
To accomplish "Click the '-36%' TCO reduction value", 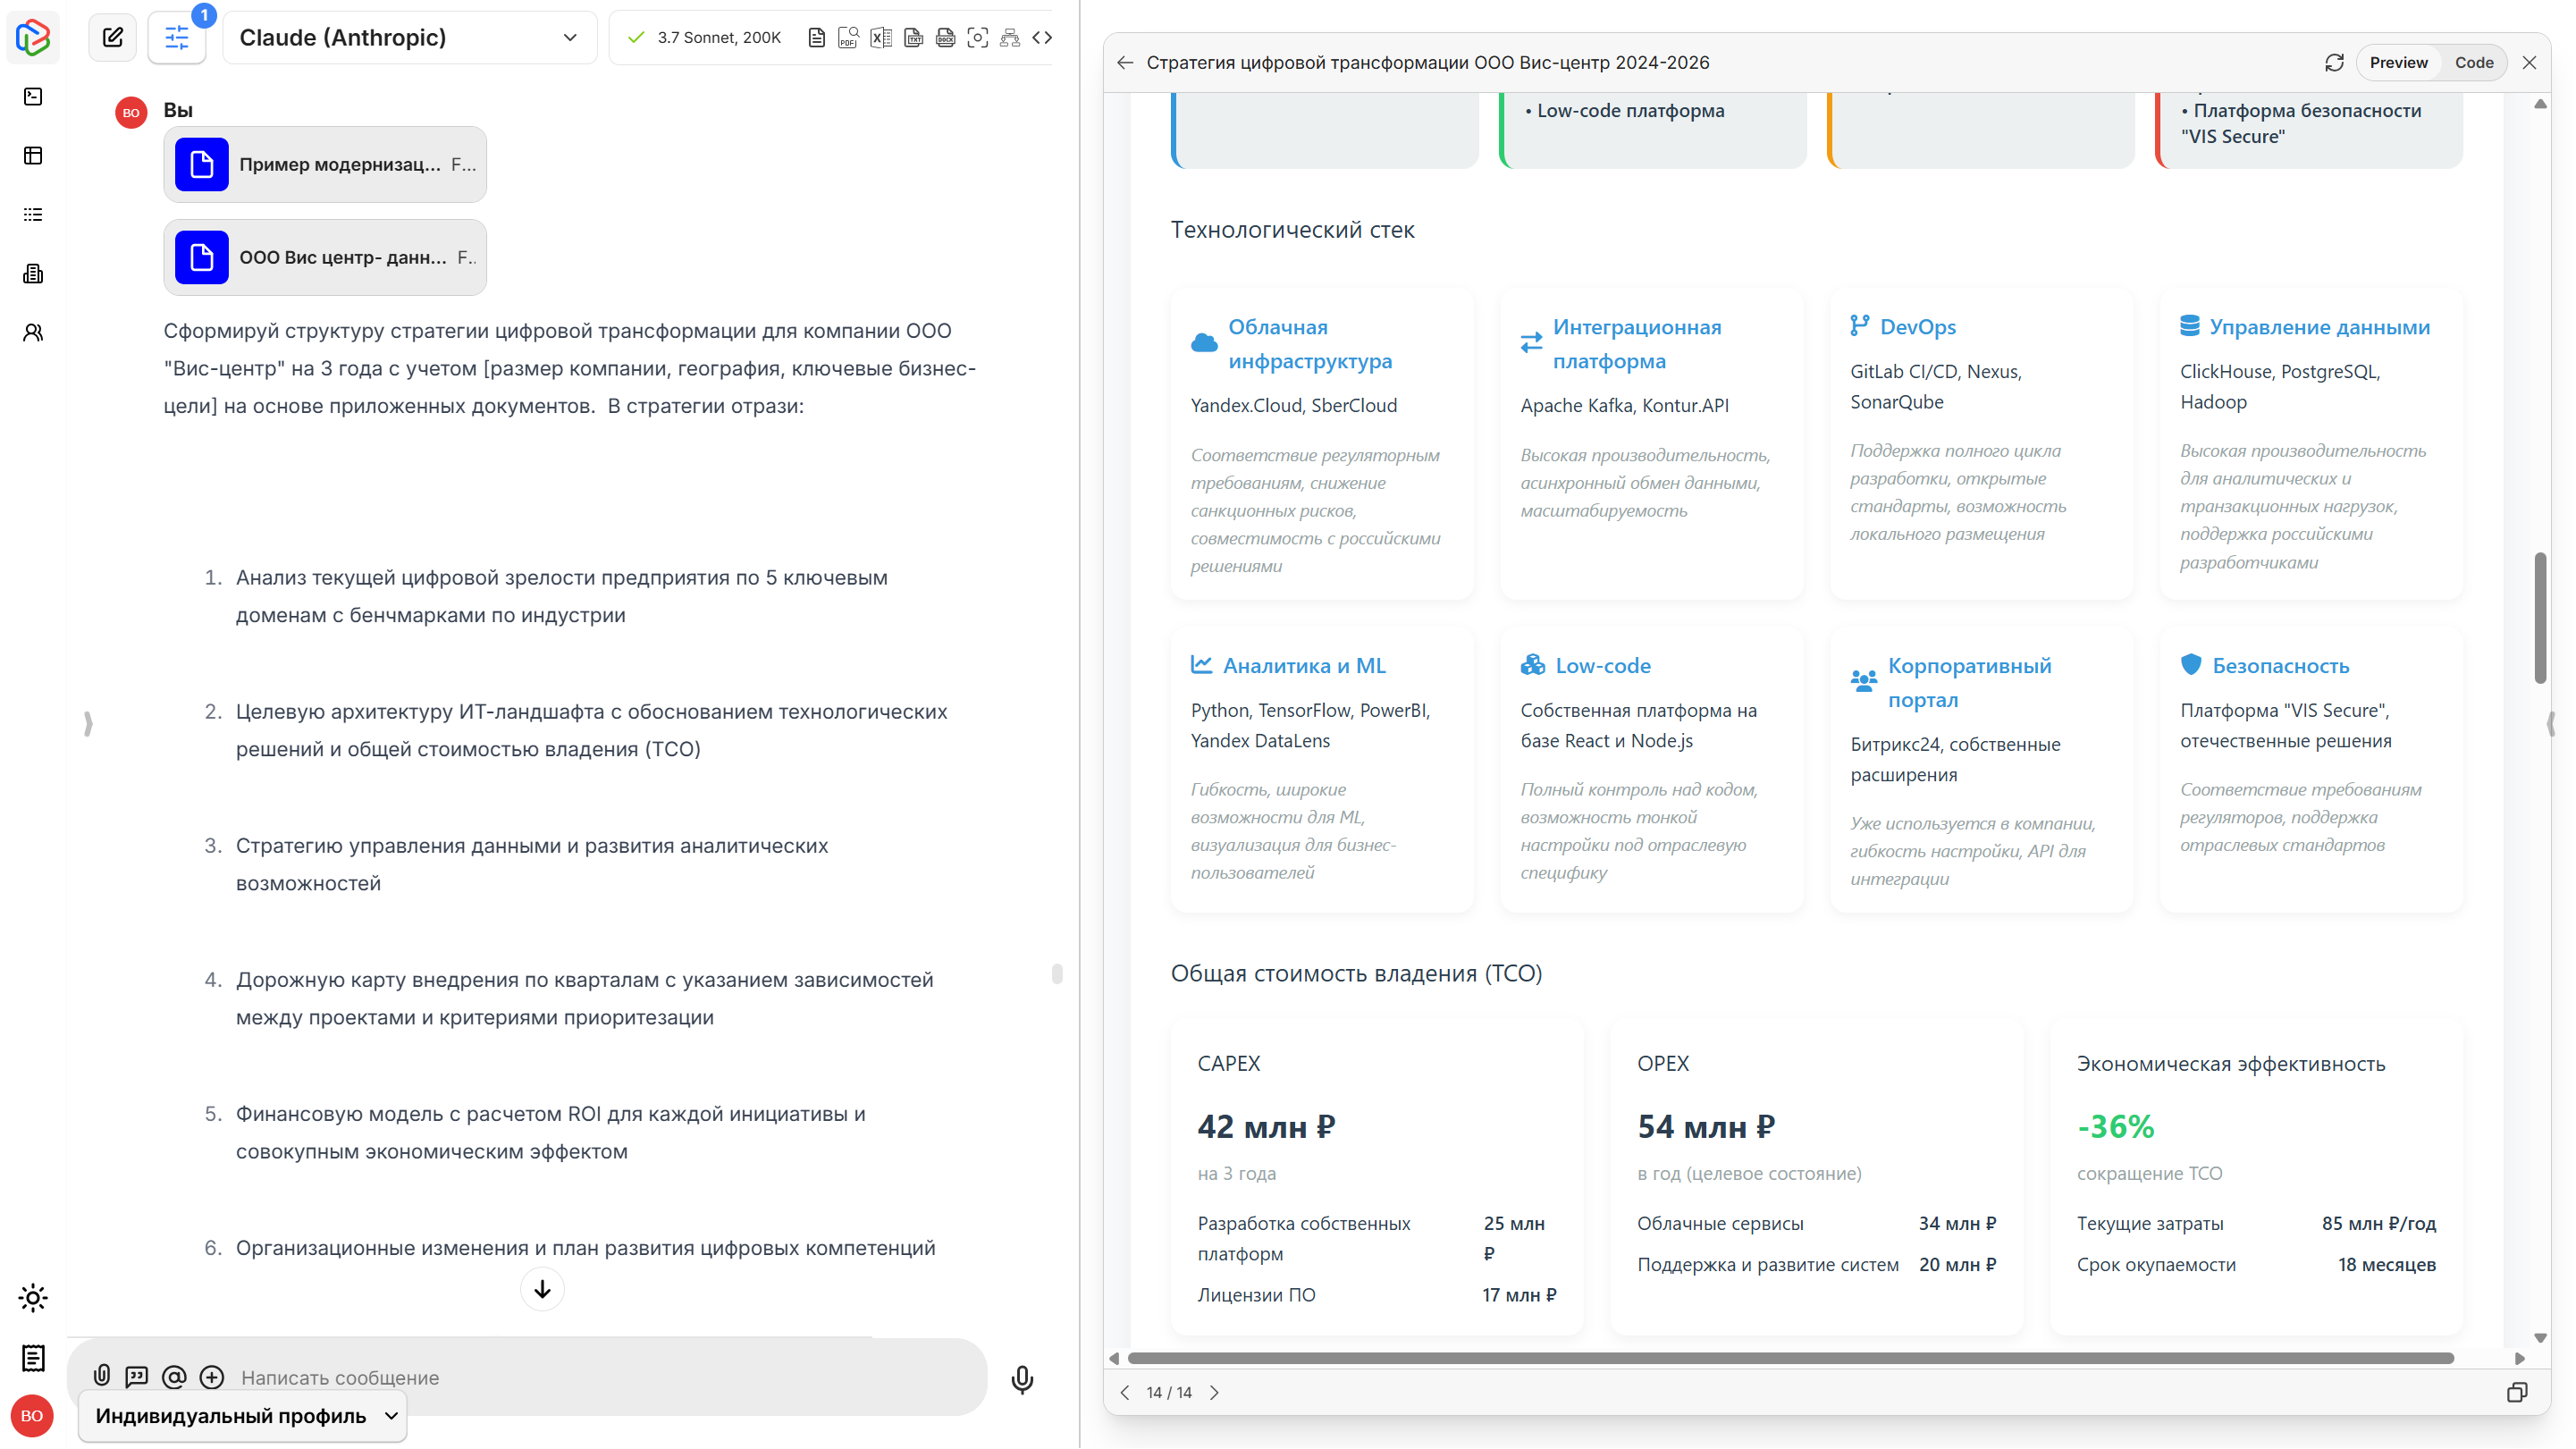I will (x=2116, y=1126).
